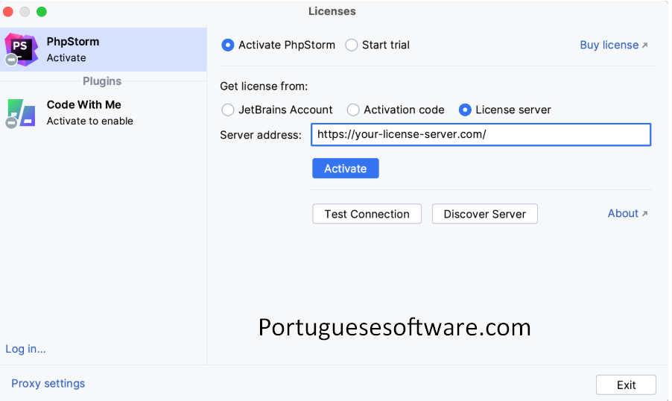The image size is (672, 401).
Task: Click the 'Server address:' label
Action: tap(261, 135)
